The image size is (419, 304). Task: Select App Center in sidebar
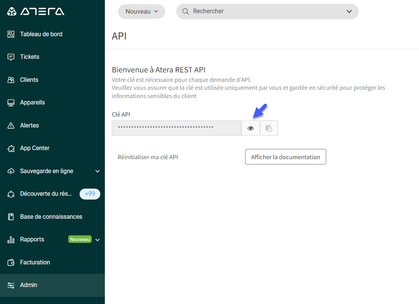52,148
